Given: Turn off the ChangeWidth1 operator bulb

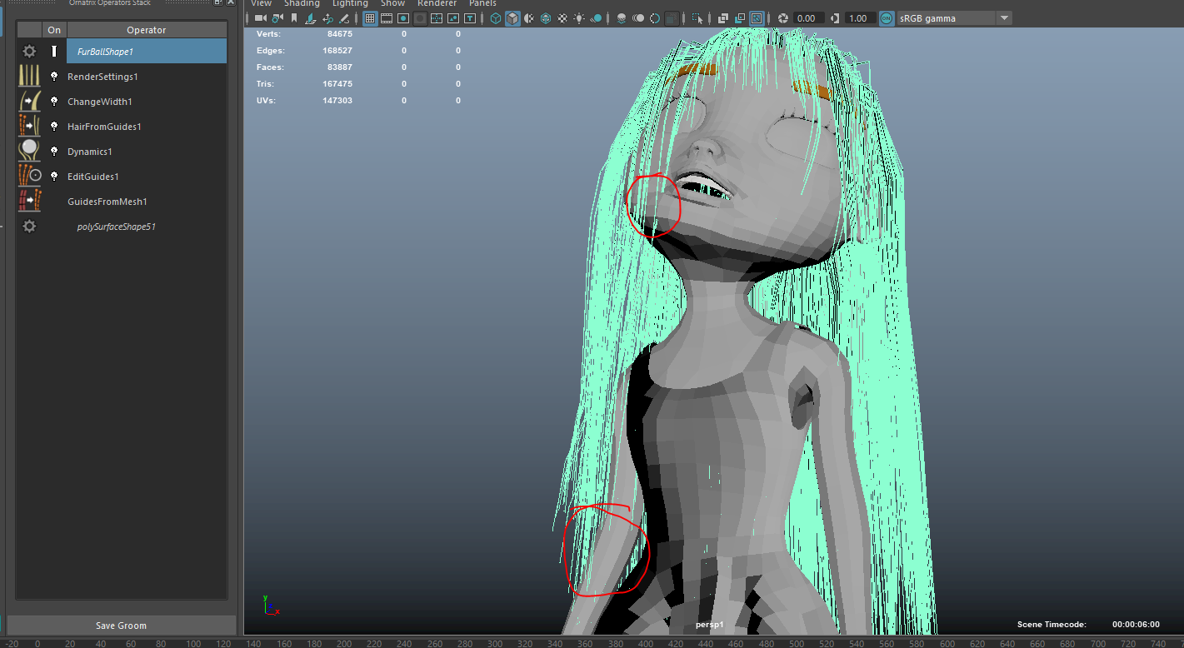Looking at the screenshot, I should click(54, 102).
